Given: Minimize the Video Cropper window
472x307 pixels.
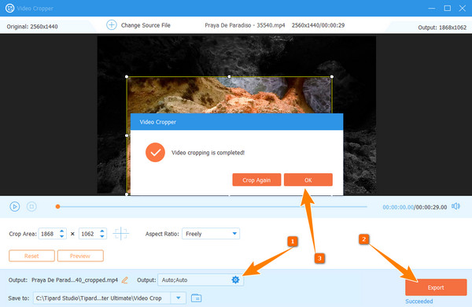Looking at the screenshot, I should [x=432, y=9].
